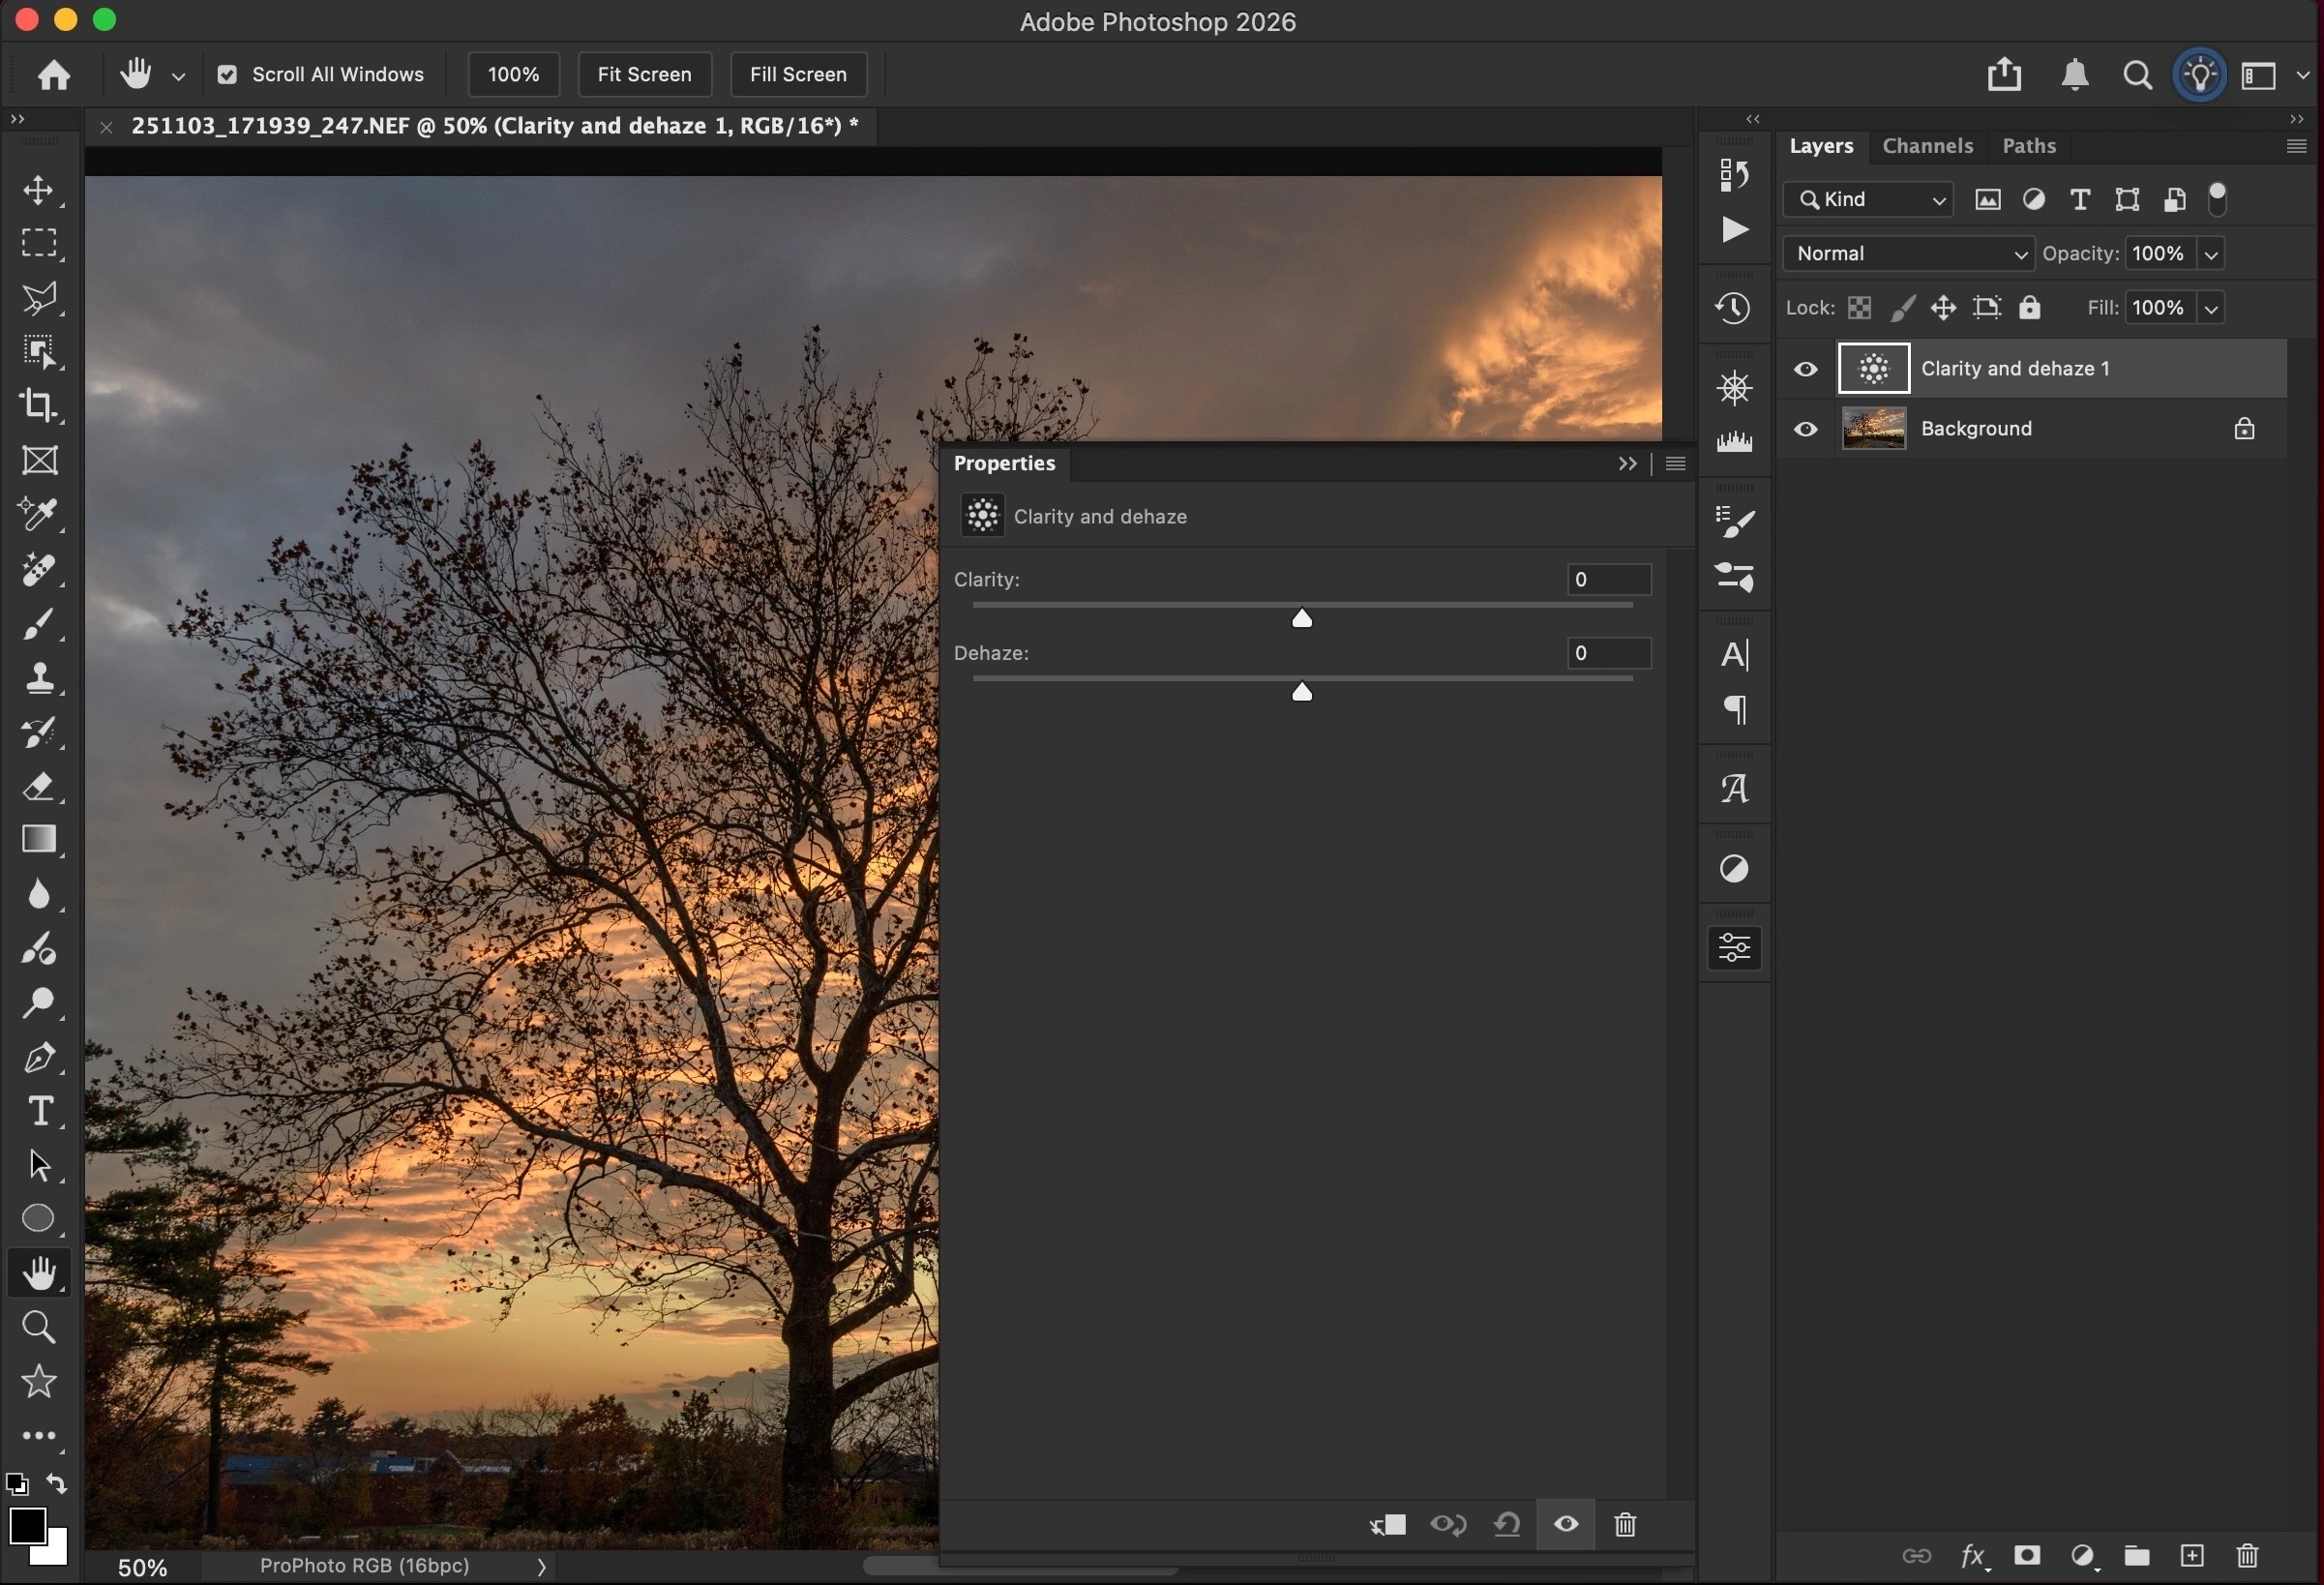
Task: Open the layer Kind filter dropdown
Action: coord(1867,200)
